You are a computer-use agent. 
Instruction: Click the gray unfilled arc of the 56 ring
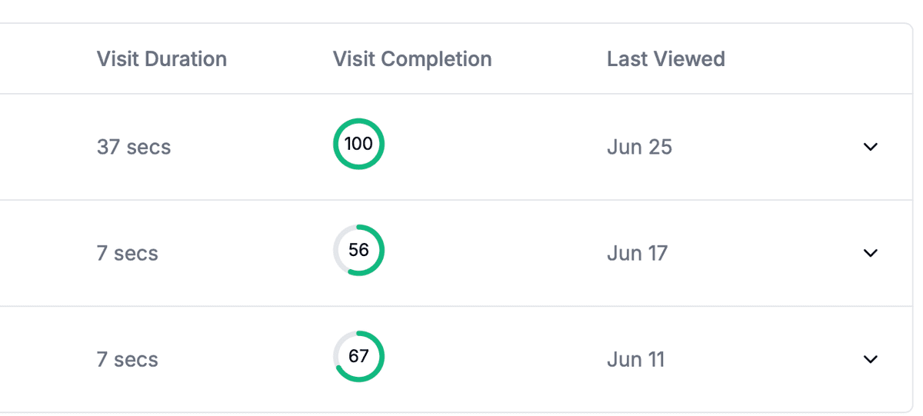337,245
